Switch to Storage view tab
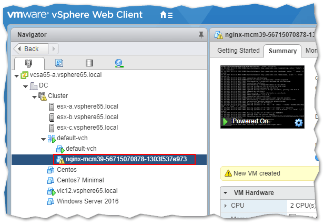 click(x=89, y=63)
